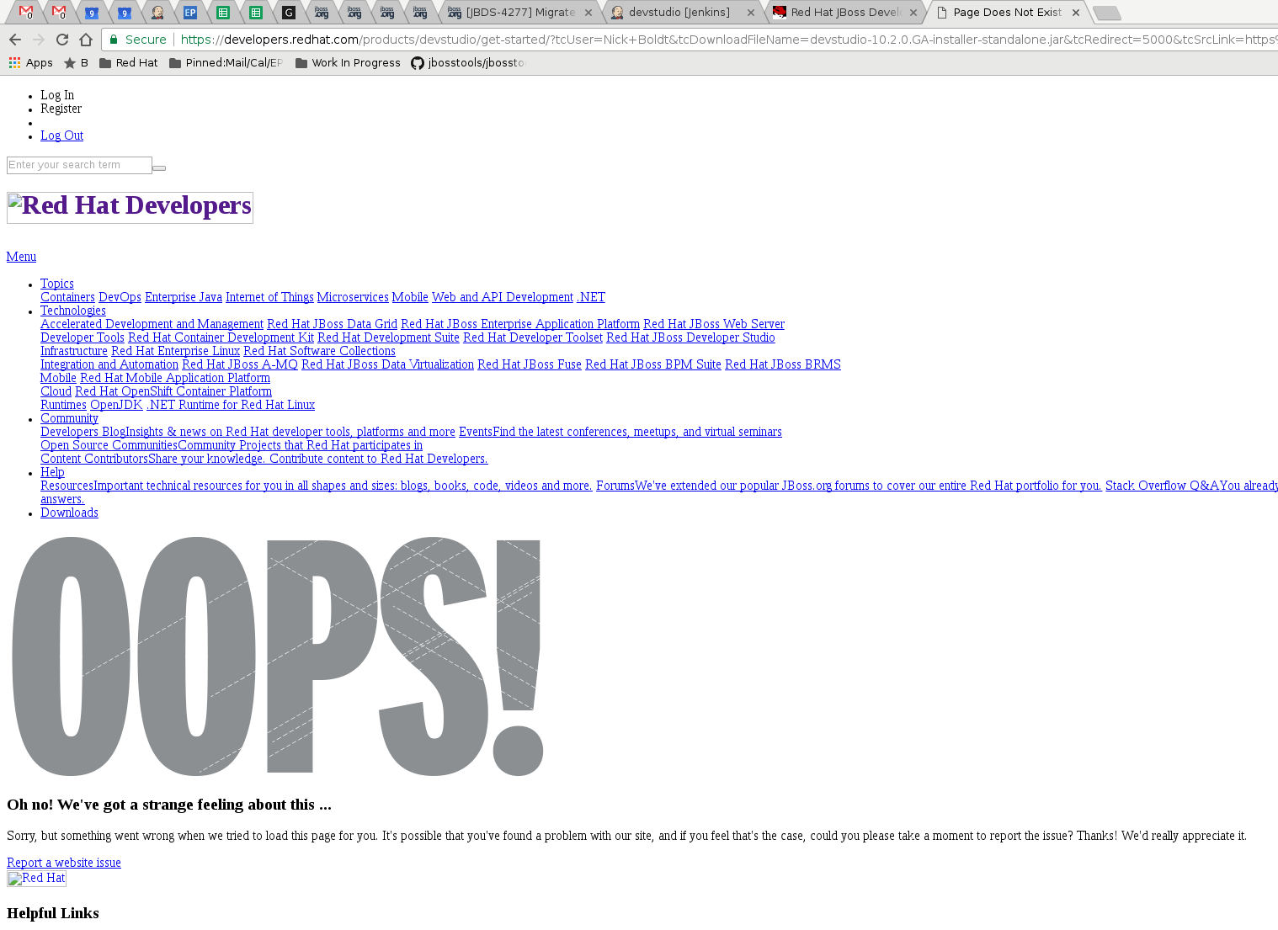Click the large OOPS! image
The height and width of the screenshot is (930, 1278).
coord(276,656)
